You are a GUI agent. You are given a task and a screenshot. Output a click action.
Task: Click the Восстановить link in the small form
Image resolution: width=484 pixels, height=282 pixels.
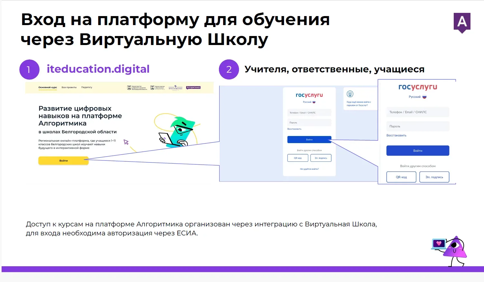294,129
